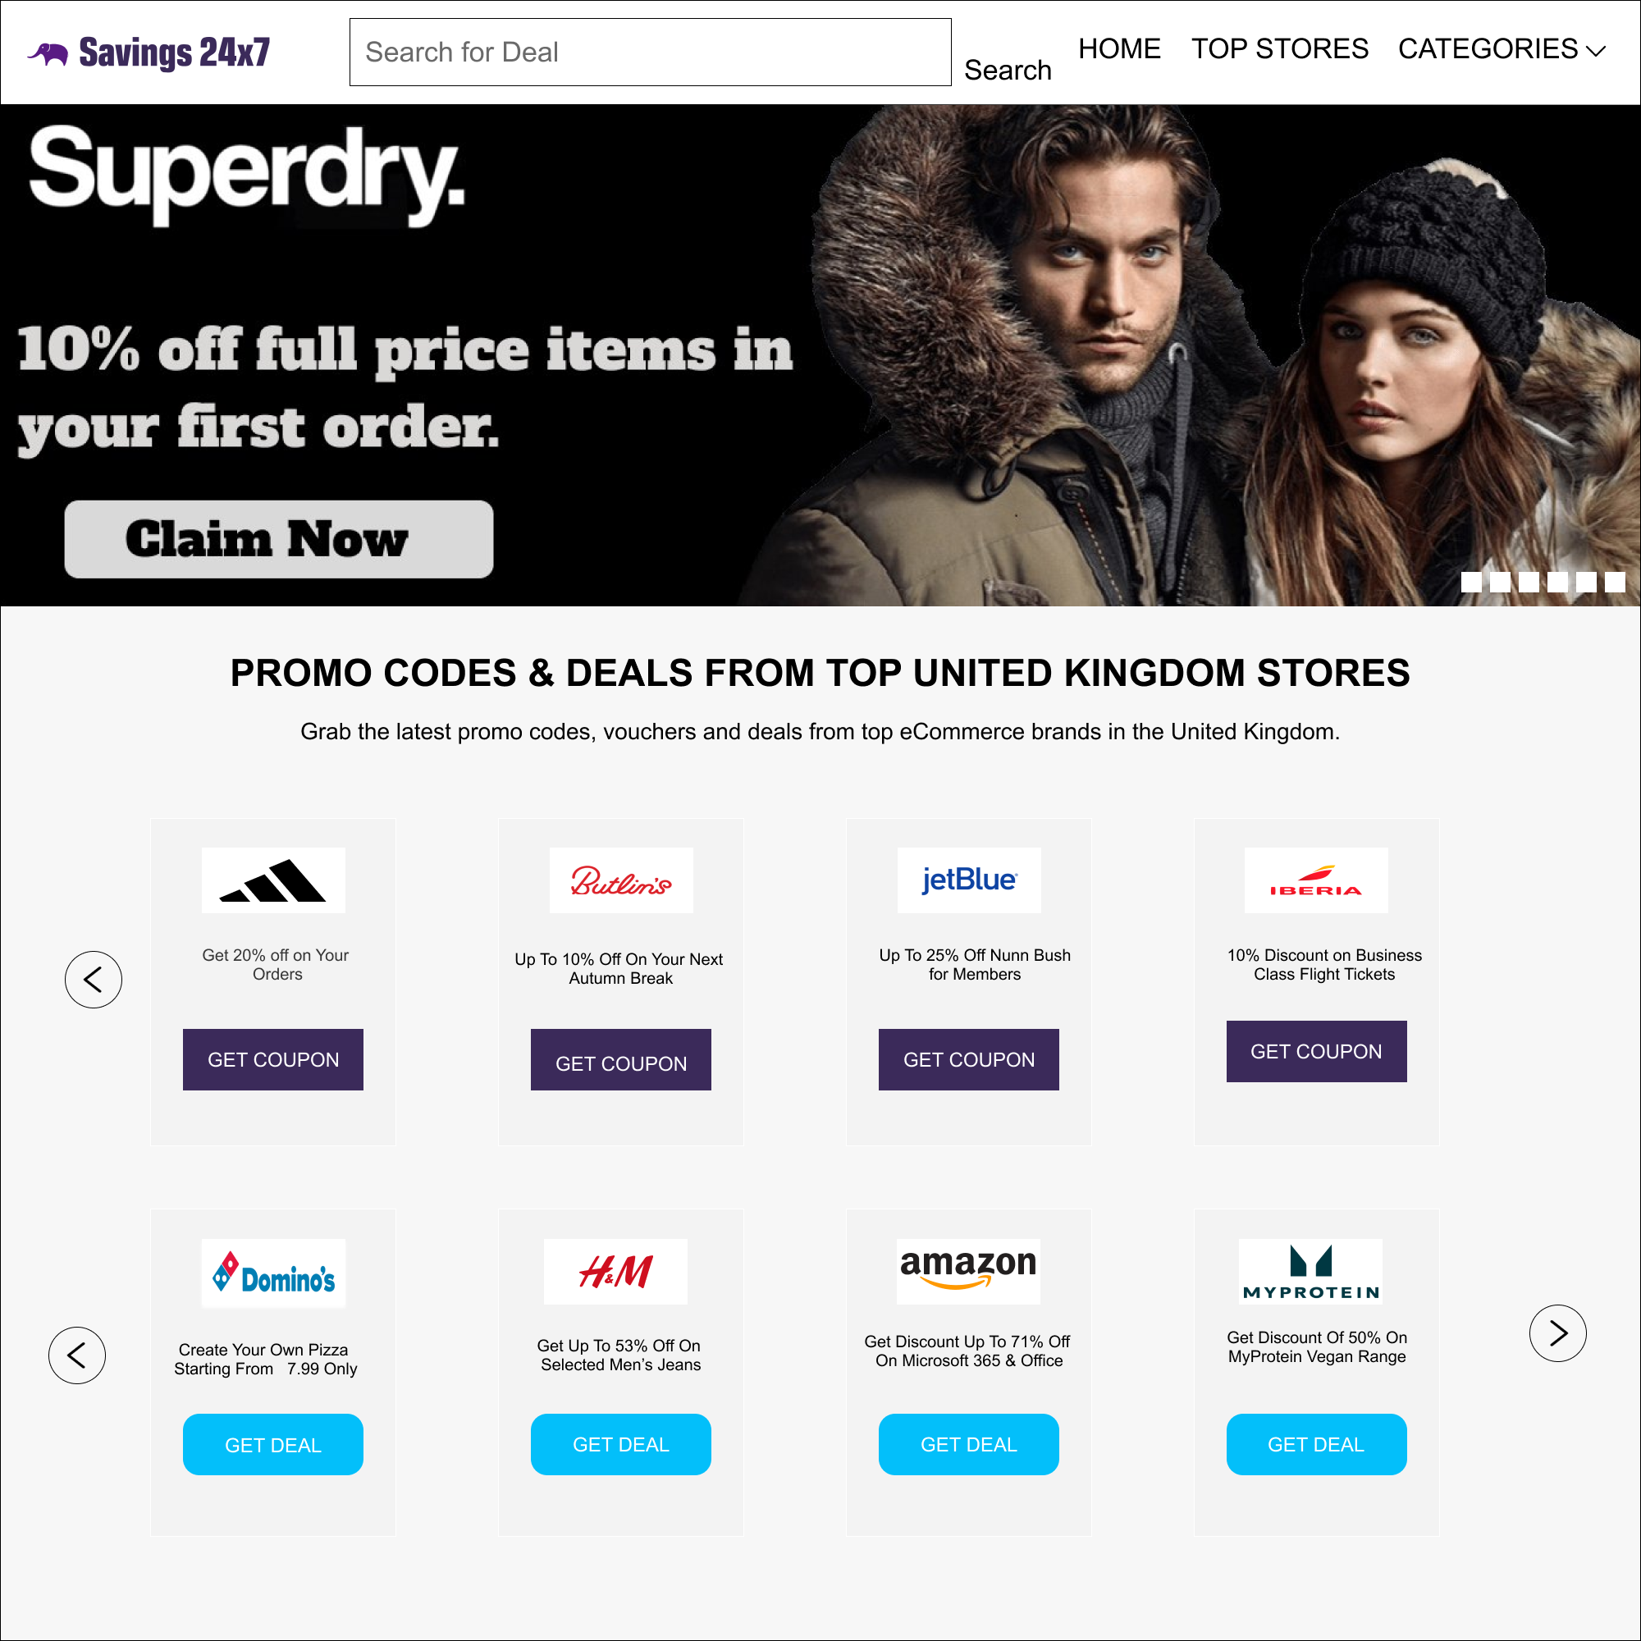The image size is (1641, 1641).
Task: Open the Butlin's store logo
Action: pyautogui.click(x=621, y=880)
